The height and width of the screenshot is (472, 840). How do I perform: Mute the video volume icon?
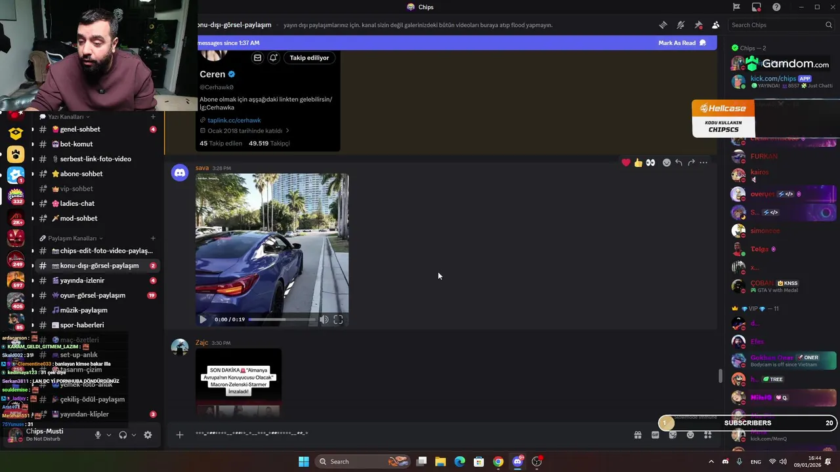324,319
